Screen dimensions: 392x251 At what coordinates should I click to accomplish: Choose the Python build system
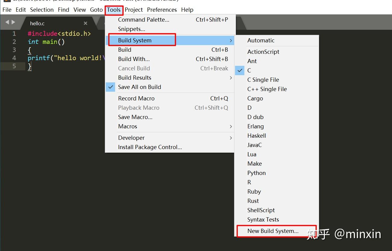256,173
